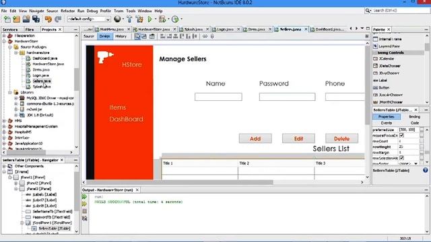This screenshot has height=242, width=431.
Task: Toggle the rowSelectionAllowed checkbox
Action: point(401,158)
